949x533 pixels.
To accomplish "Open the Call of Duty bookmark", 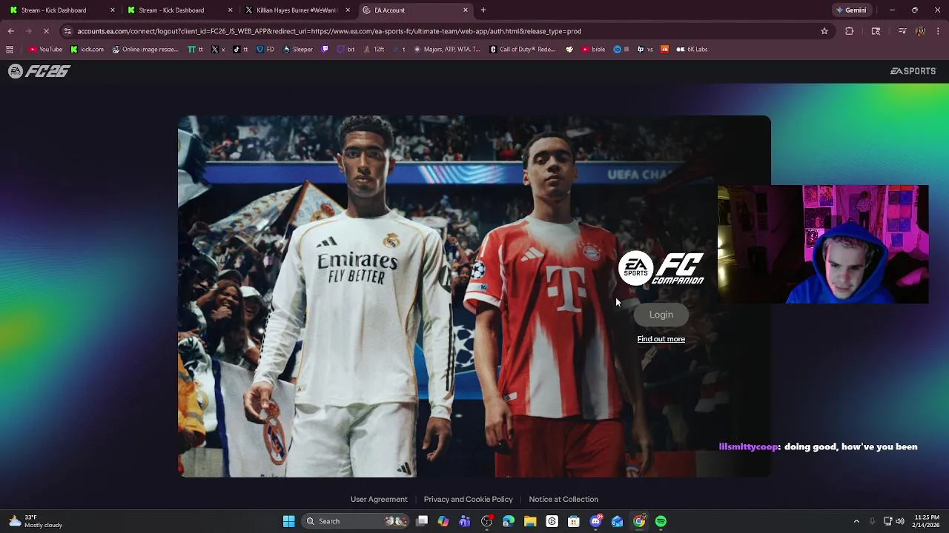I will click(523, 50).
